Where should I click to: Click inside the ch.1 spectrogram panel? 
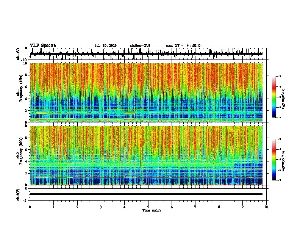[x=146, y=92]
